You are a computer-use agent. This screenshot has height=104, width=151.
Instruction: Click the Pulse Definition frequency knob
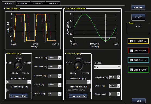tap(18, 66)
